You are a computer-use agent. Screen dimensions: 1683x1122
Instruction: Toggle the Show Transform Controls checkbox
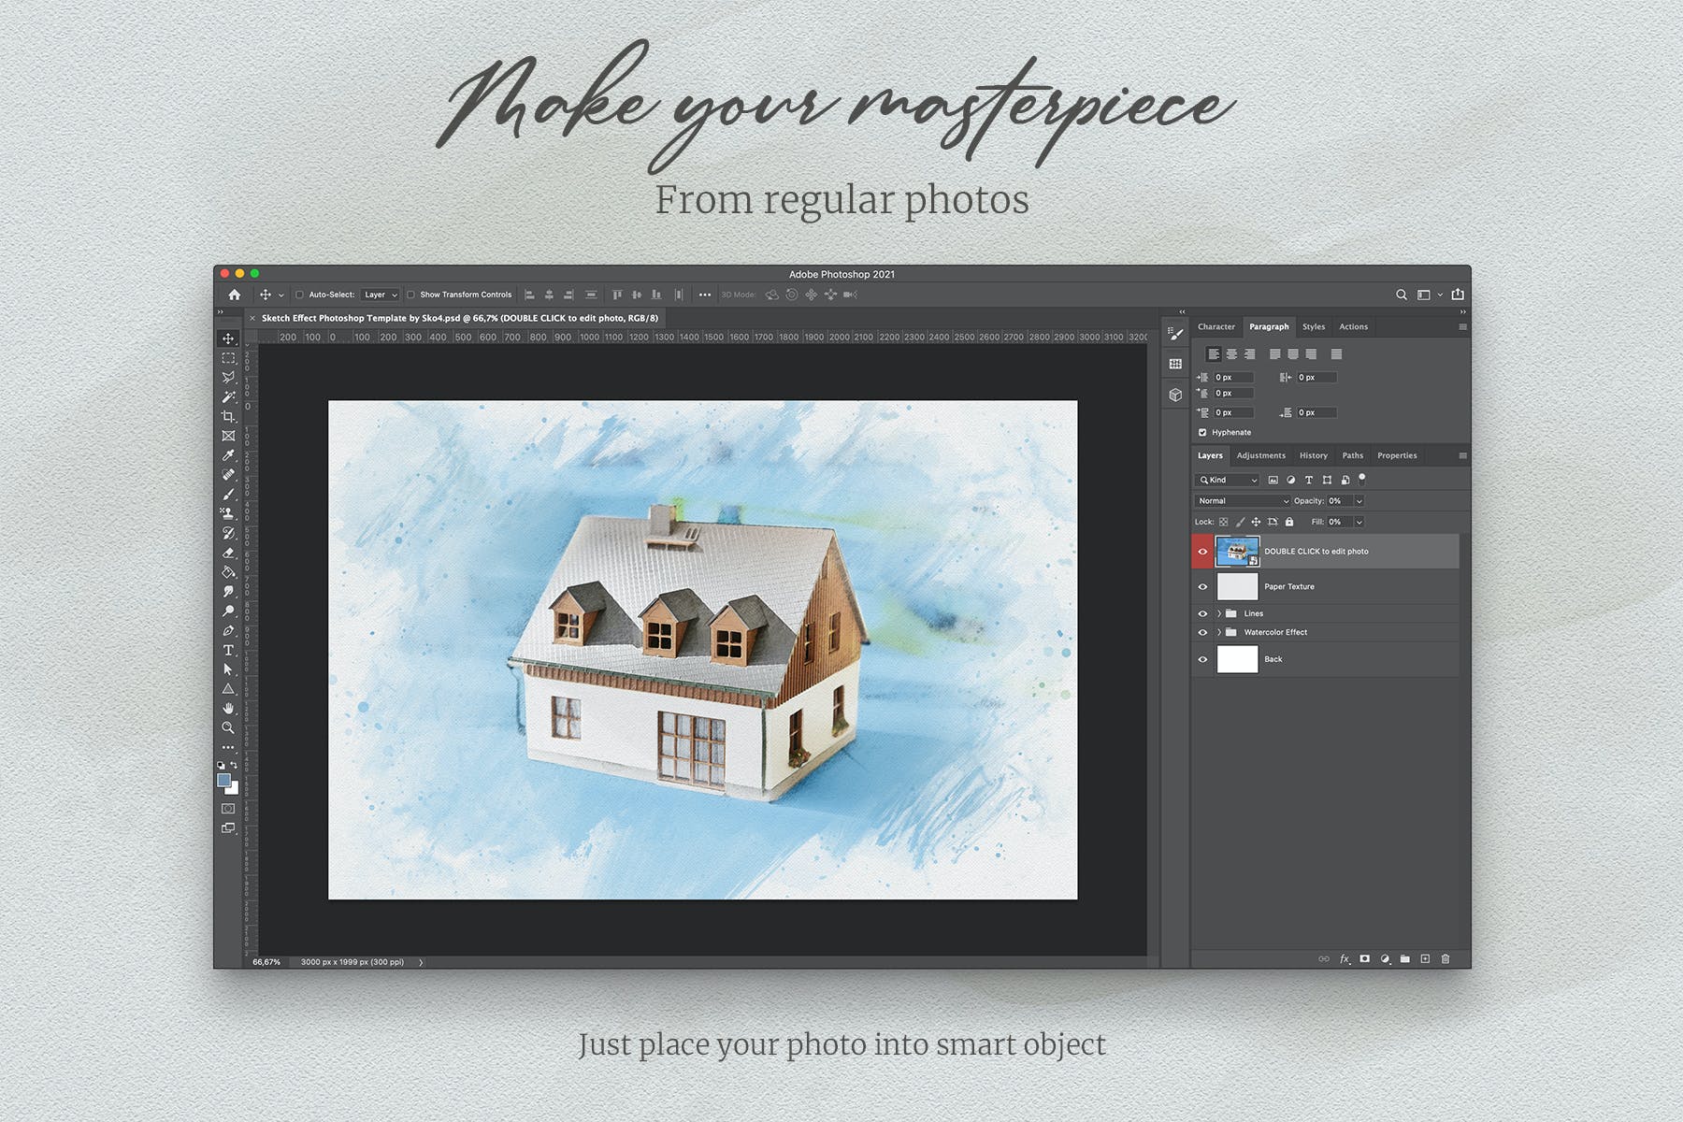(410, 295)
